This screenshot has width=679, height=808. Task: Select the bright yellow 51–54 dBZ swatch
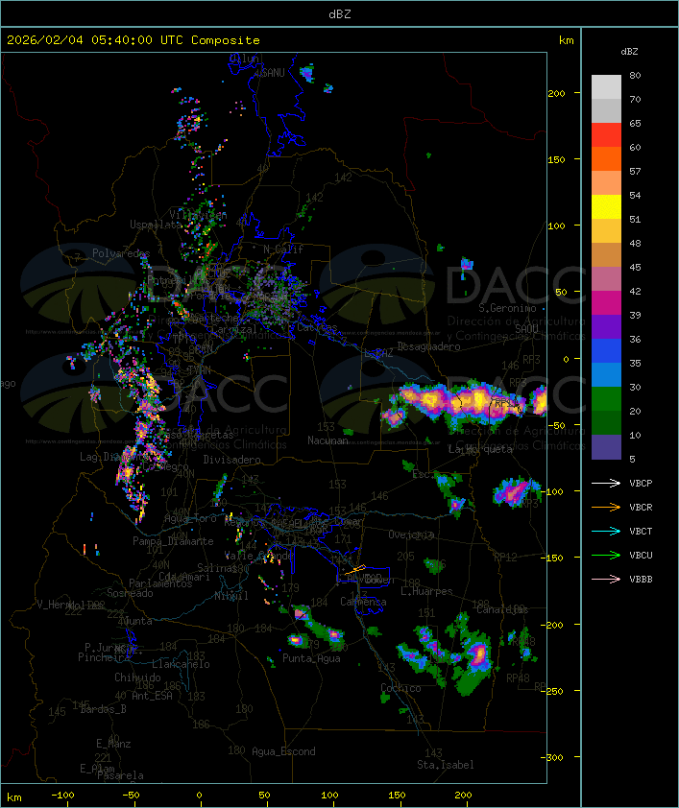[606, 206]
